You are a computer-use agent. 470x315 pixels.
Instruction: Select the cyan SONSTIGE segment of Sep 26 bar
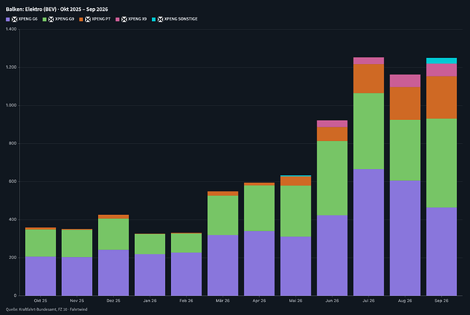(x=441, y=61)
